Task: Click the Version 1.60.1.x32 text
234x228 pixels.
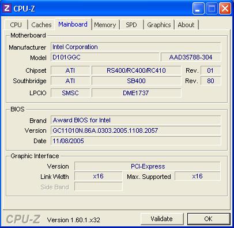Action: 74,220
